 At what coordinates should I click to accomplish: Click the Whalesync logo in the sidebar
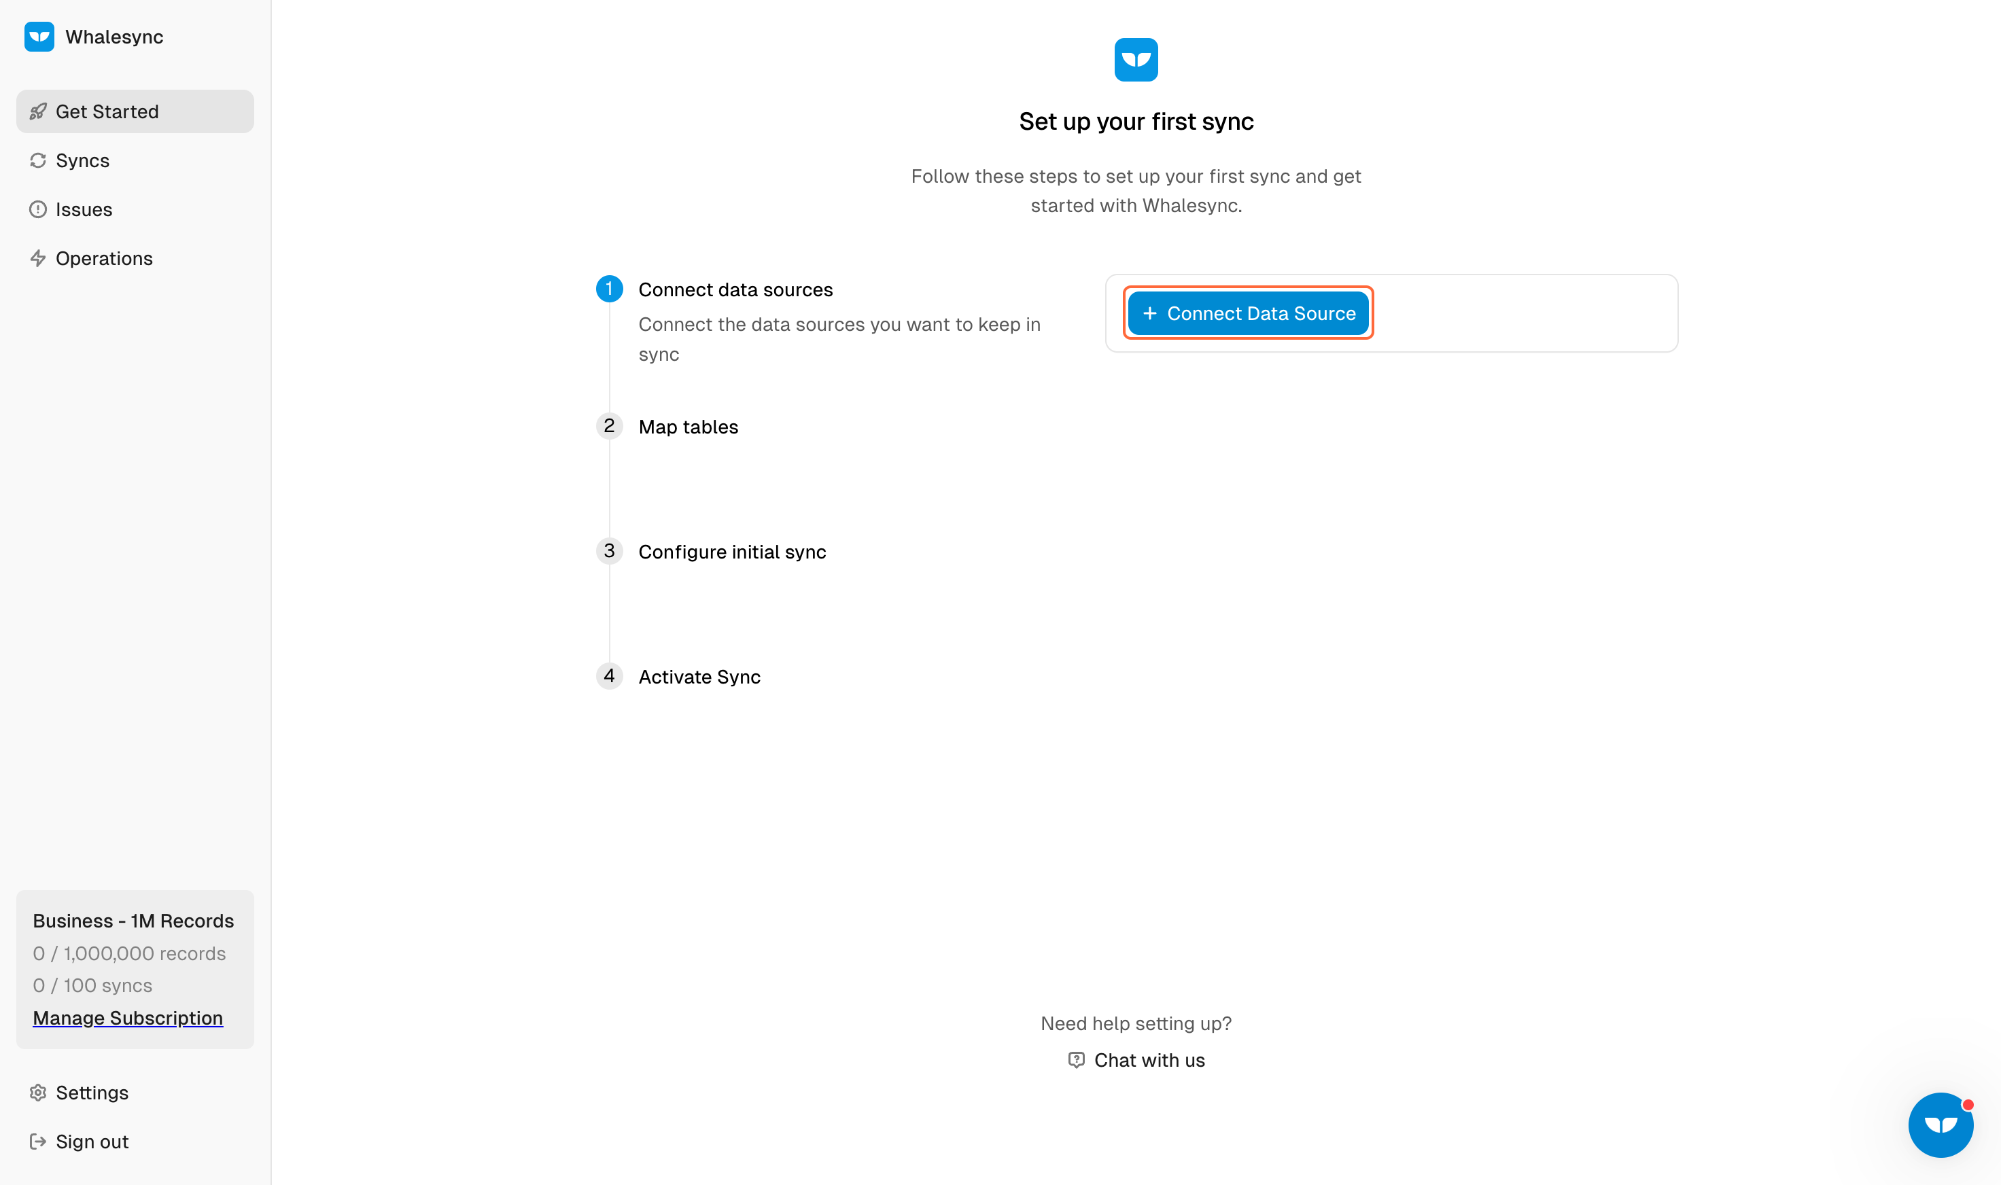coord(39,37)
